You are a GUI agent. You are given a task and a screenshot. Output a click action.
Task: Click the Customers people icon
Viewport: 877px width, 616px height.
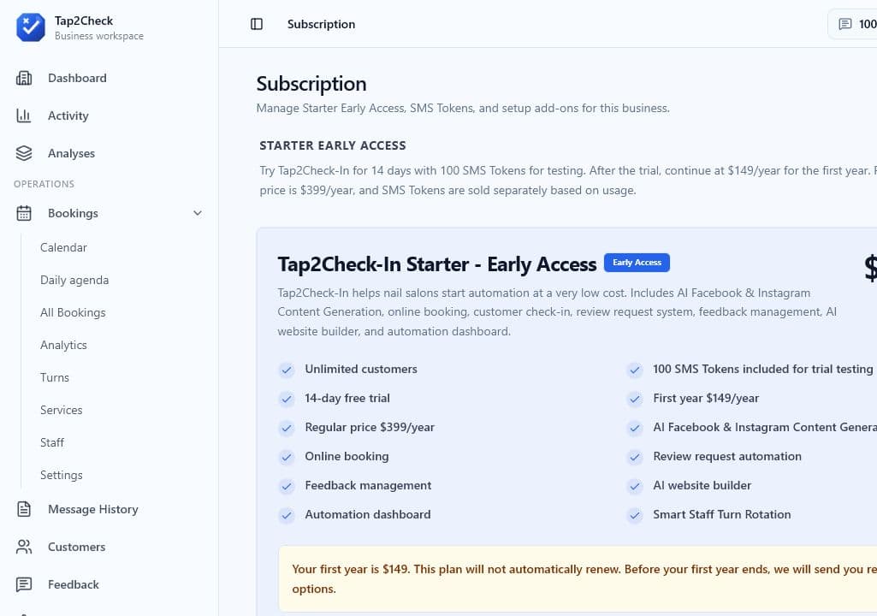(24, 547)
